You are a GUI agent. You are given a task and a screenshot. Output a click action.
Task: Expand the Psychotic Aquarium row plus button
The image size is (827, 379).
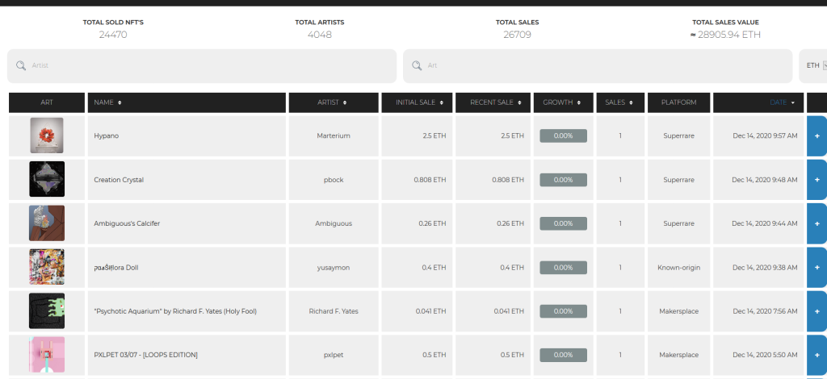[817, 311]
